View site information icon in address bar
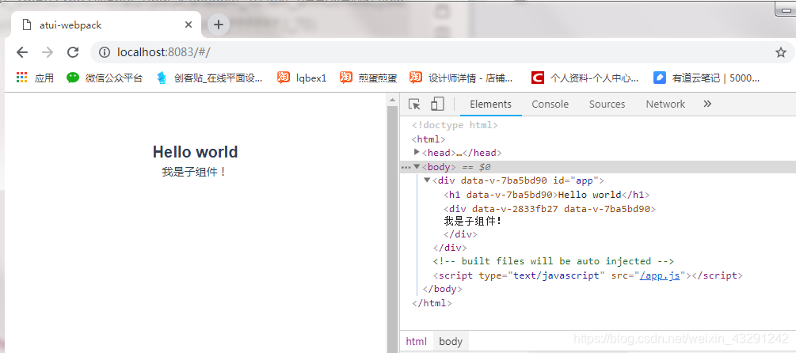Screen dimensions: 796x353 coord(104,52)
